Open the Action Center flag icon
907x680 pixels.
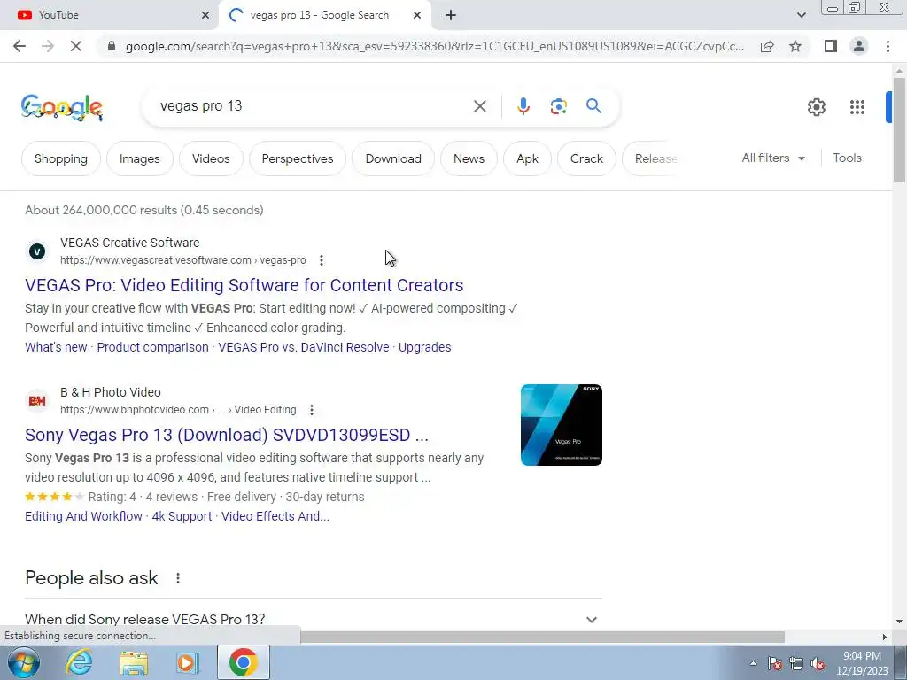click(x=775, y=664)
